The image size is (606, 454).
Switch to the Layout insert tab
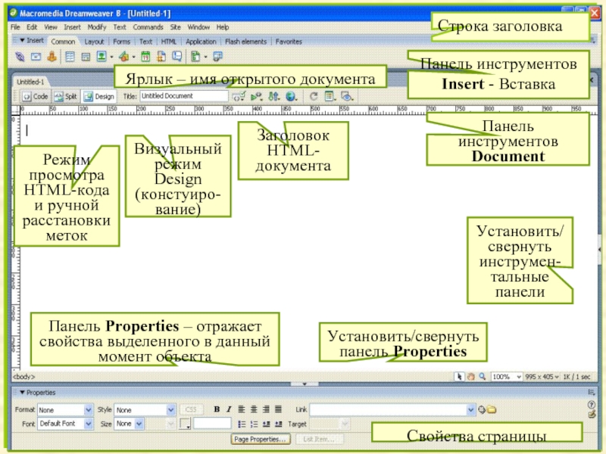point(94,42)
